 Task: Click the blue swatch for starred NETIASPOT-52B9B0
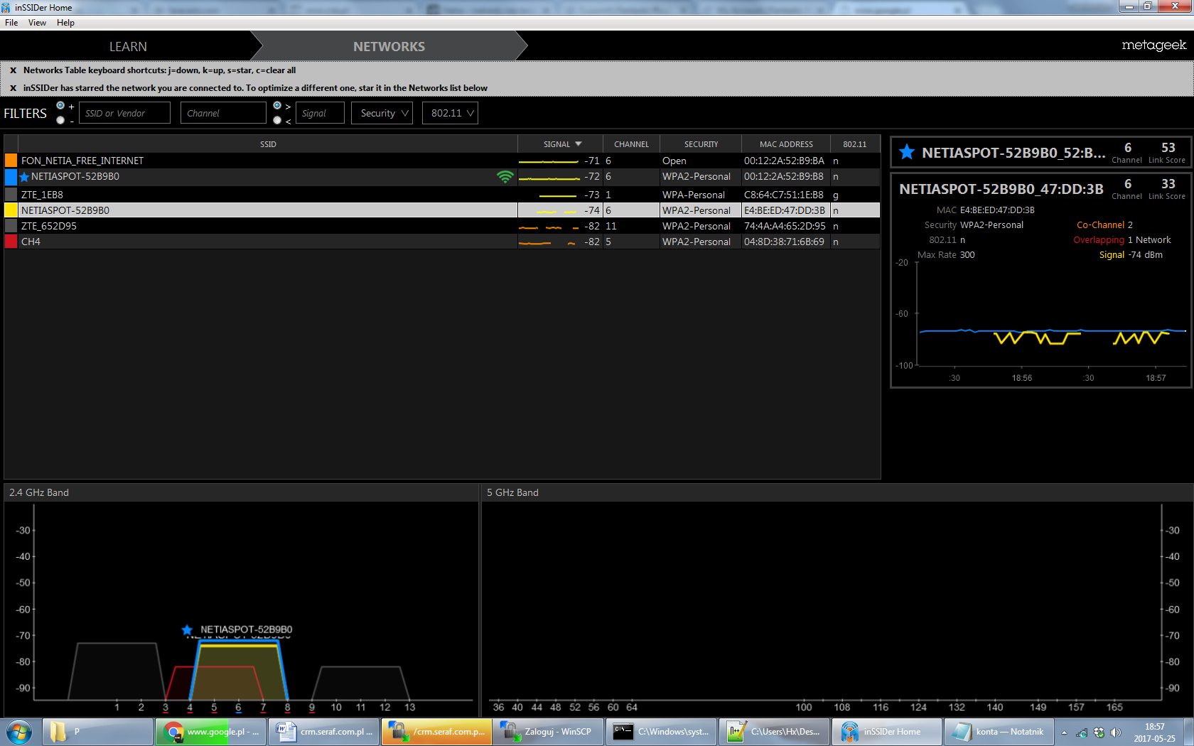(11, 177)
